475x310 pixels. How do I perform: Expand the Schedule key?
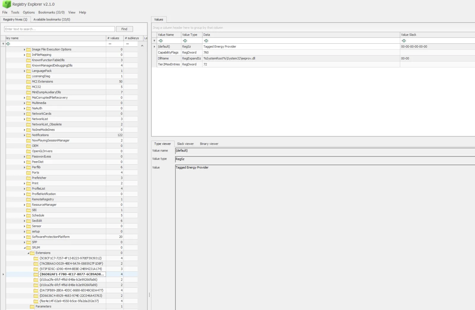point(24,215)
